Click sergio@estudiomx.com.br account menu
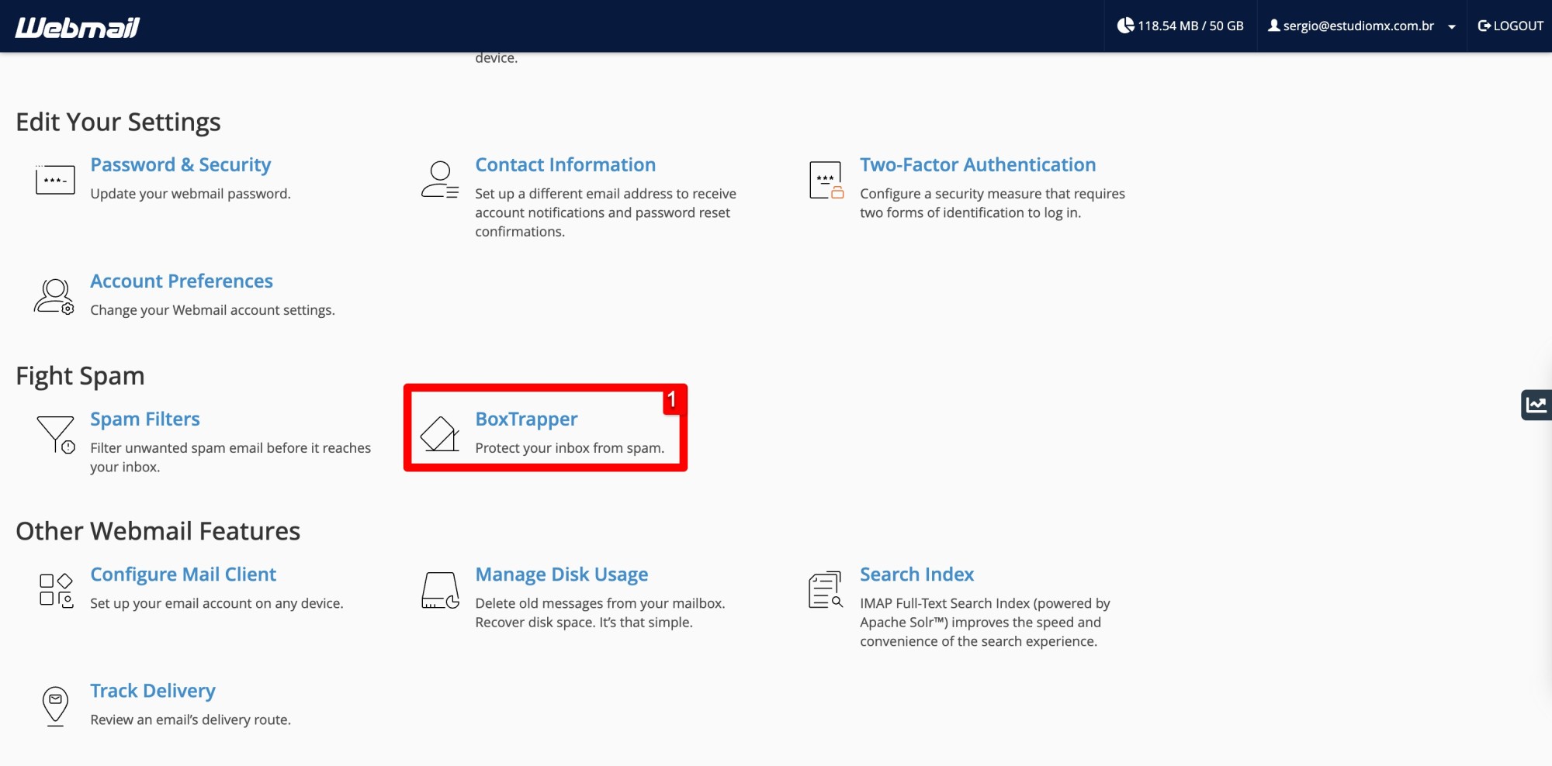The height and width of the screenshot is (766, 1552). pyautogui.click(x=1357, y=25)
